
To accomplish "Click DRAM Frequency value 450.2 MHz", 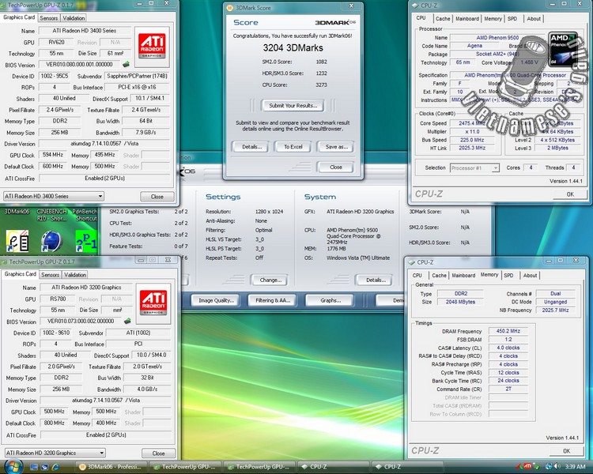I will point(508,331).
